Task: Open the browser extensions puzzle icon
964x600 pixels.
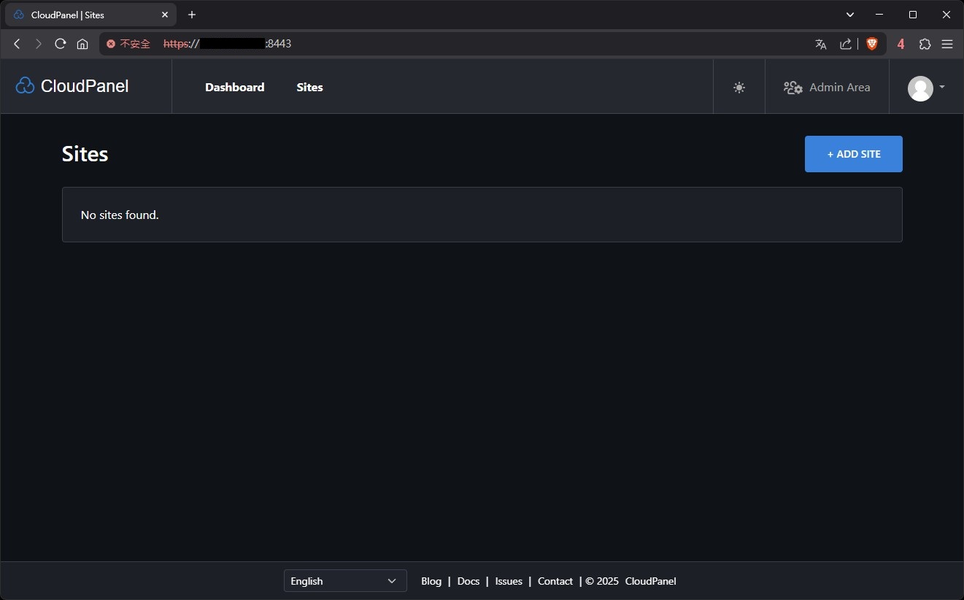Action: (x=925, y=44)
